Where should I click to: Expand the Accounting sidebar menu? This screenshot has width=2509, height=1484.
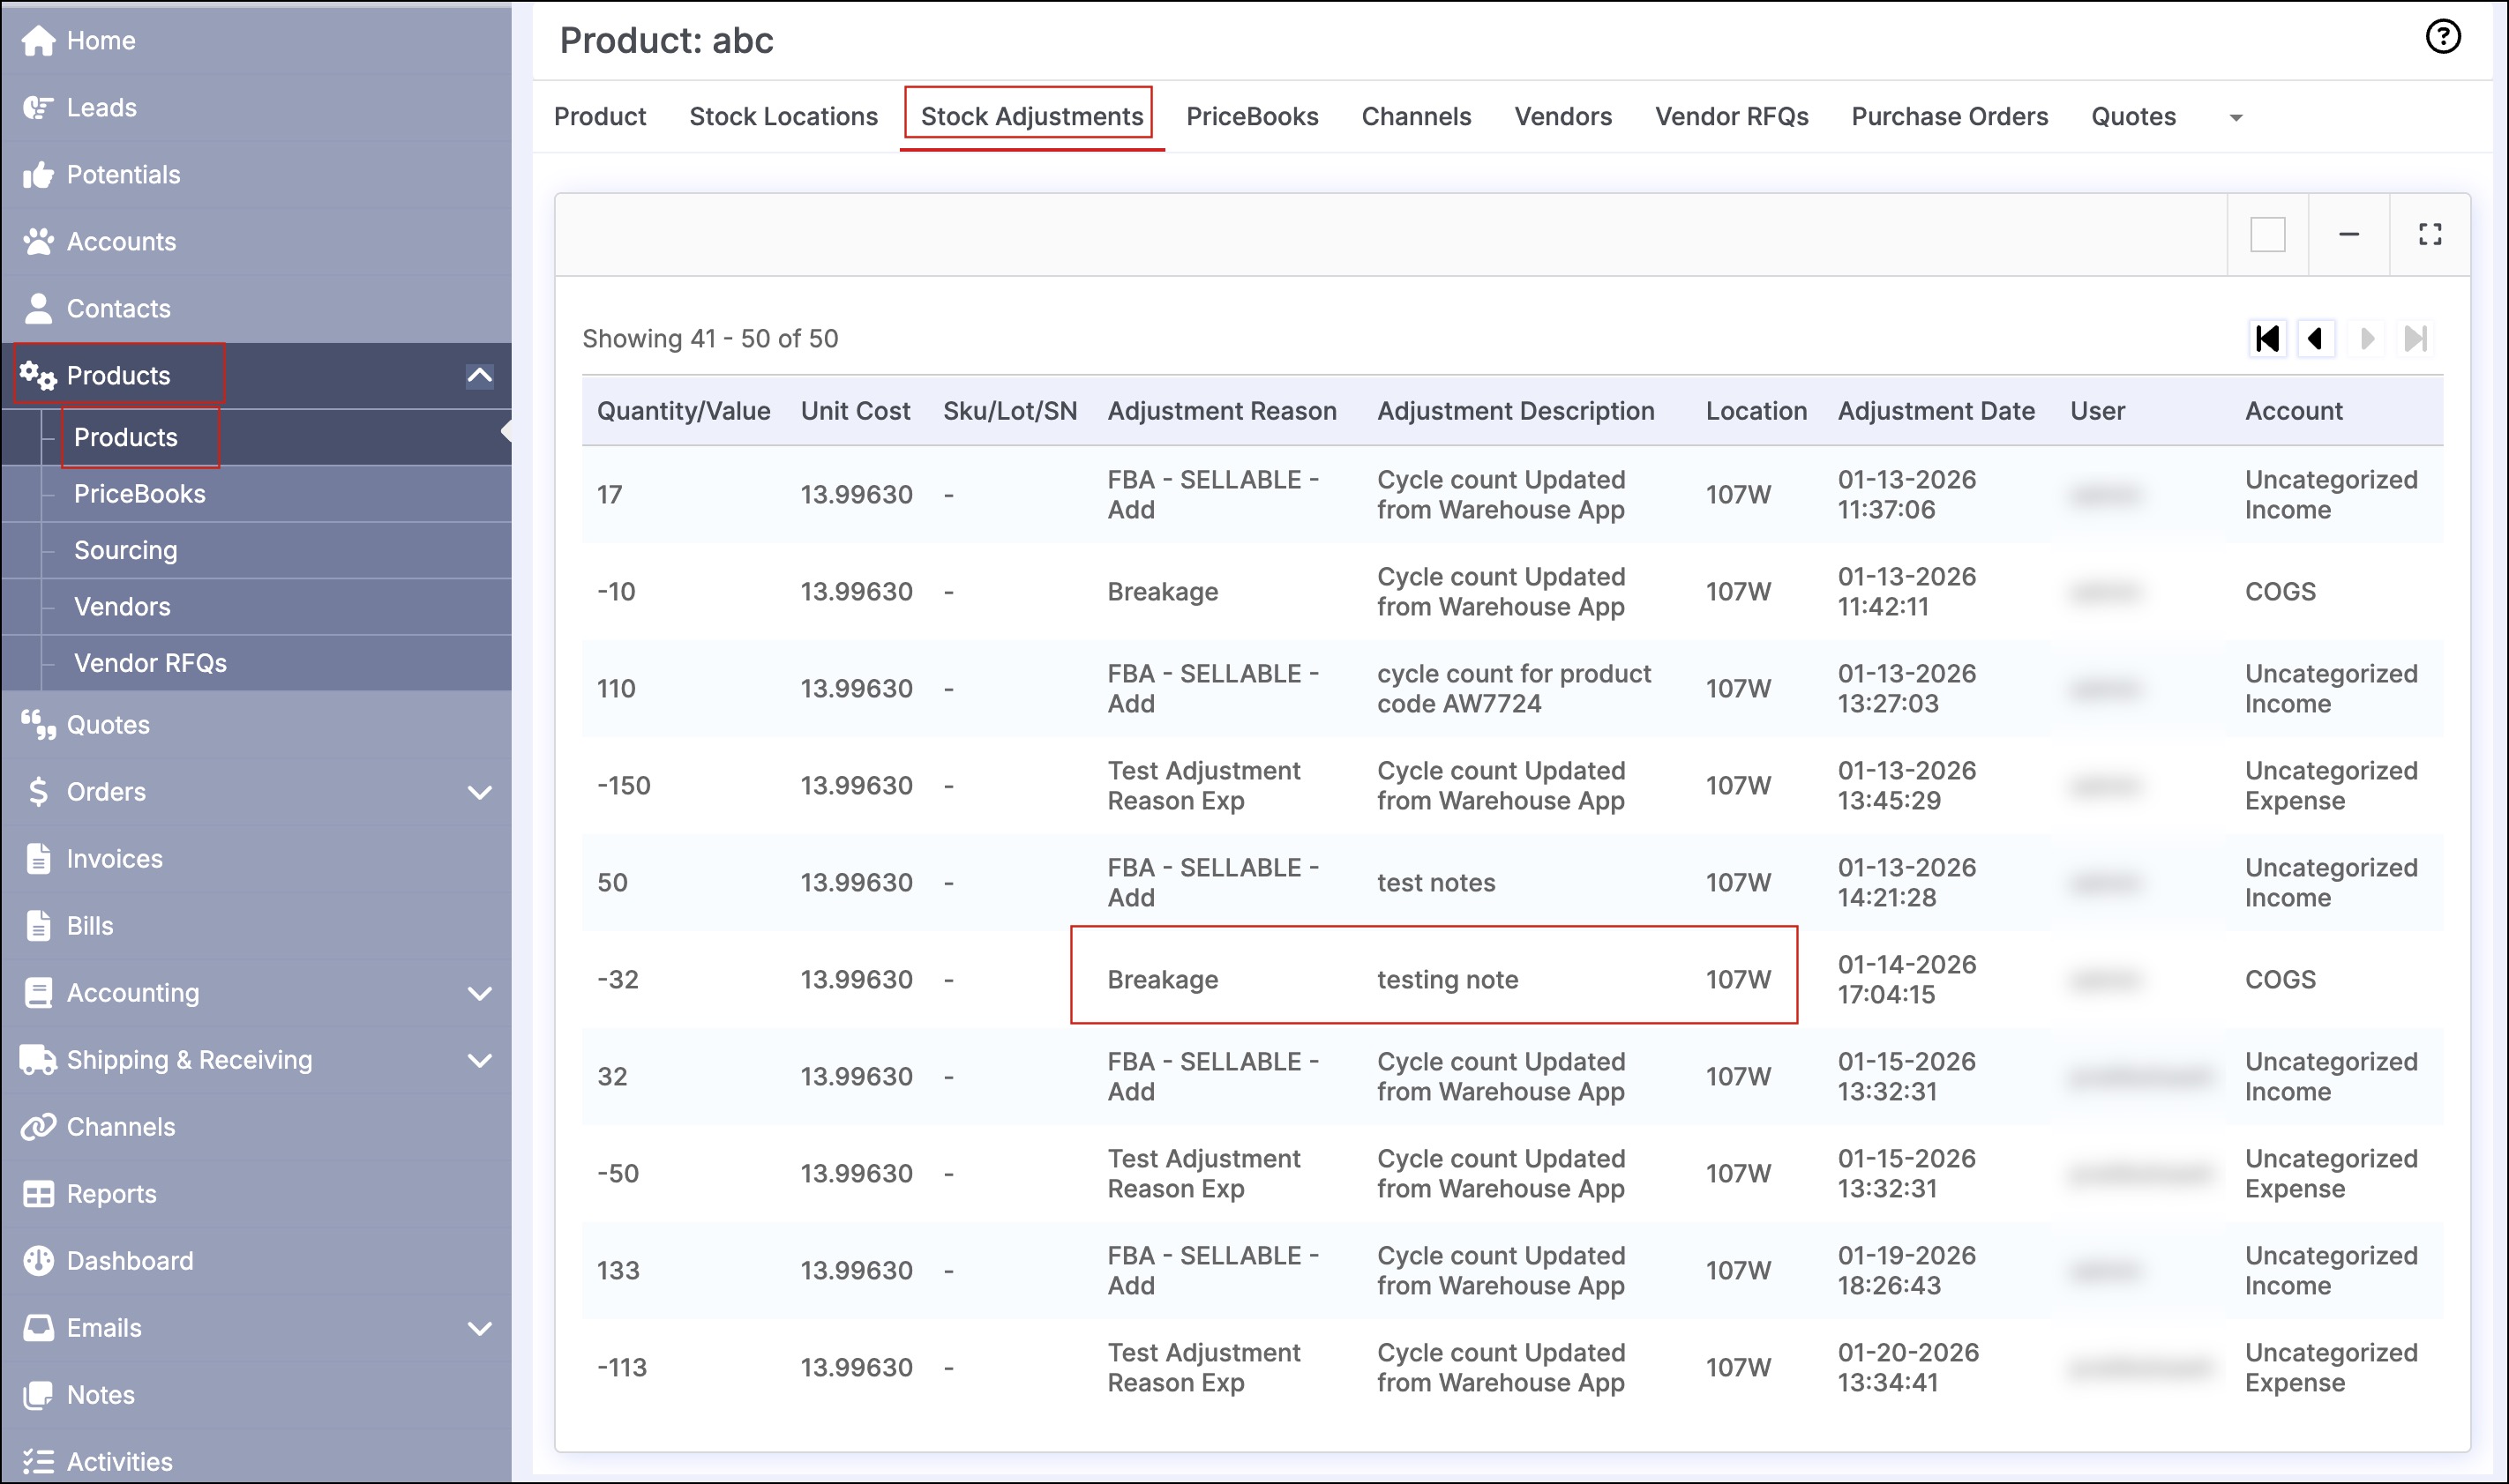[x=479, y=993]
